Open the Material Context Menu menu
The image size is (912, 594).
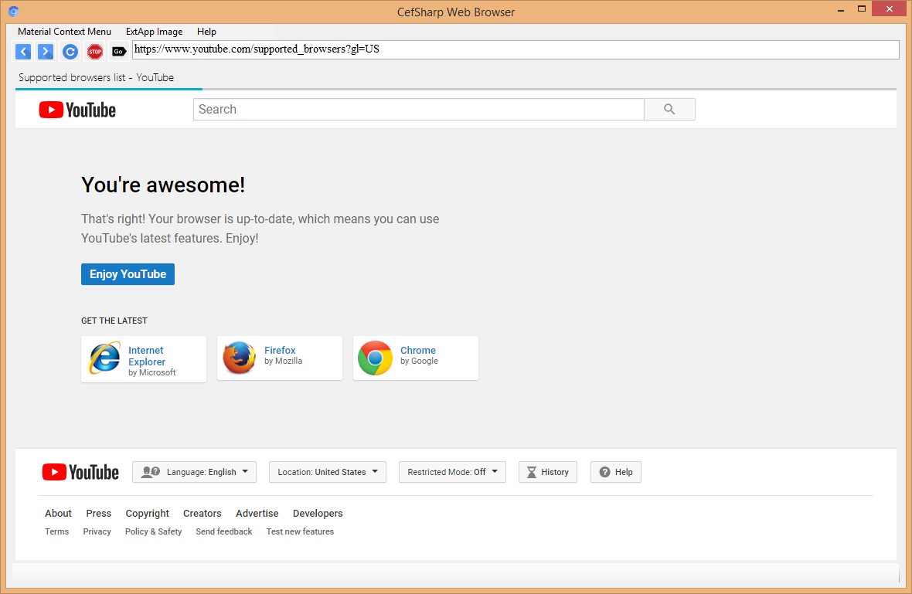pyautogui.click(x=65, y=32)
